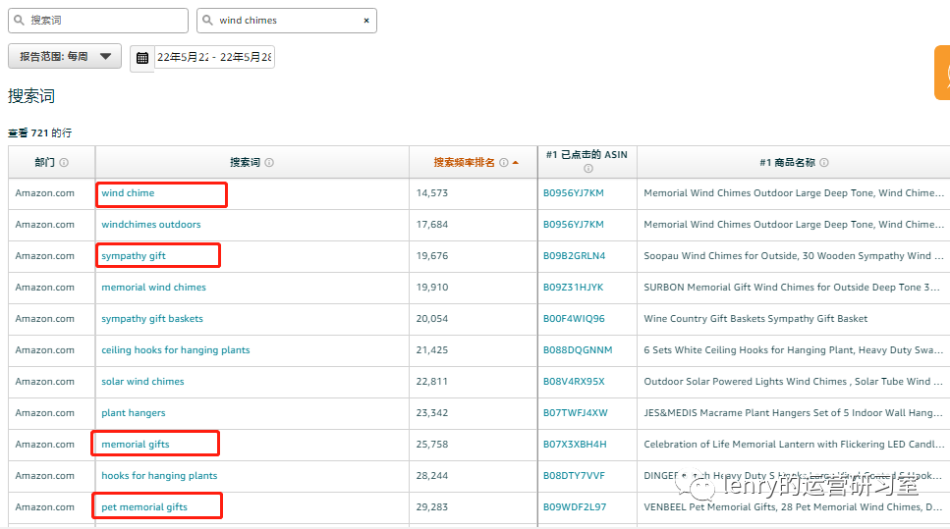This screenshot has width=950, height=529.
Task: Open ASIN link B00F4WIQ96
Action: click(574, 319)
